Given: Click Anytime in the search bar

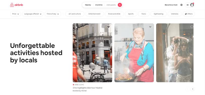Looking at the screenshot, I should pos(99,5).
